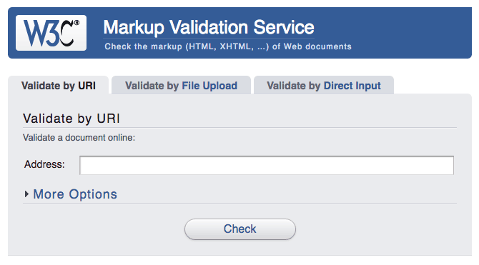Open the Validate by Direct Input tab
Screen dimensions: 479x265
[324, 85]
